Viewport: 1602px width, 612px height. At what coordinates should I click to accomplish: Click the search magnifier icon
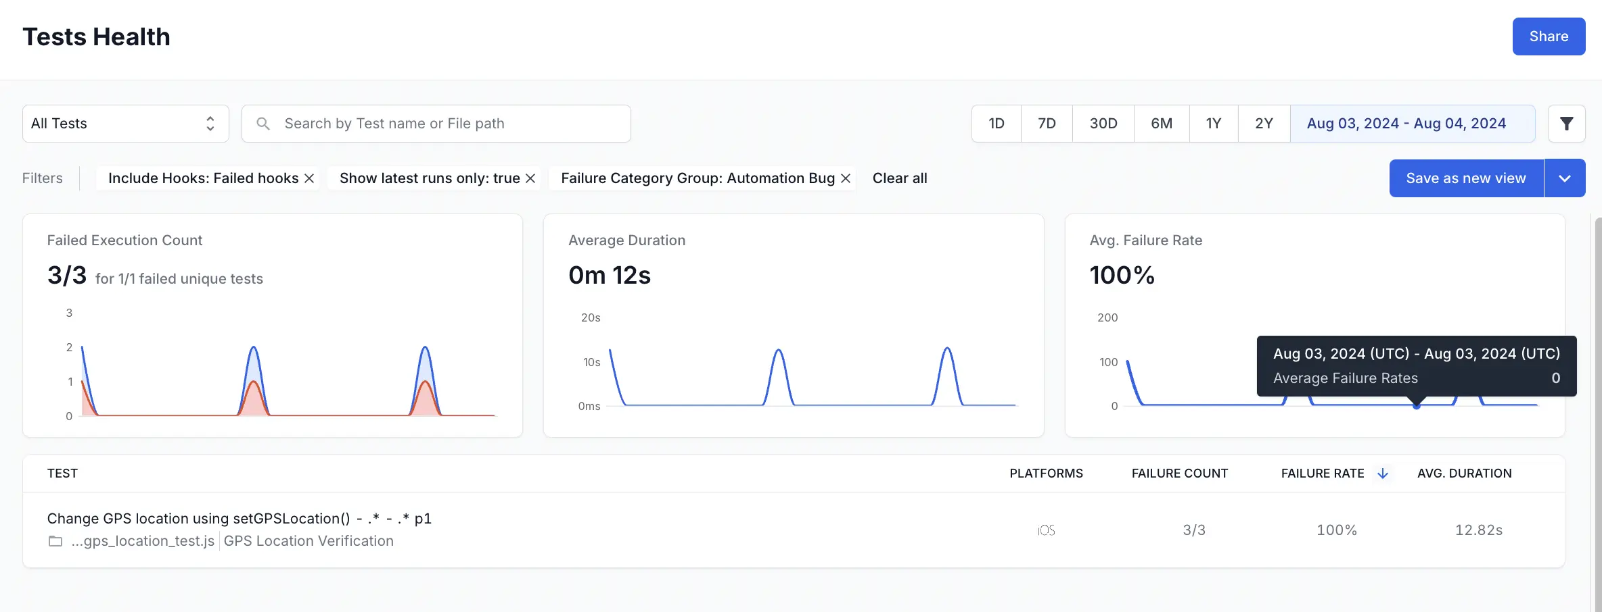click(263, 124)
